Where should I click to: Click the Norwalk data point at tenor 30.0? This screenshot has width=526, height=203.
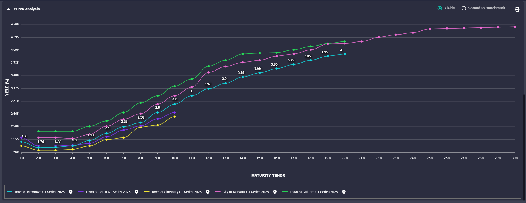coord(515,27)
